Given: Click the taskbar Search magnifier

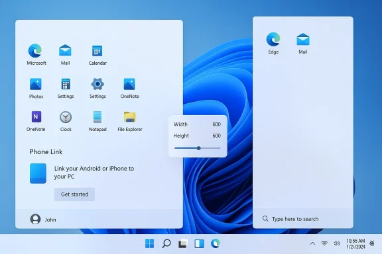Looking at the screenshot, I should [x=166, y=243].
